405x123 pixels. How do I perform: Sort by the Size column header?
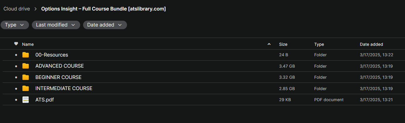[x=283, y=44]
